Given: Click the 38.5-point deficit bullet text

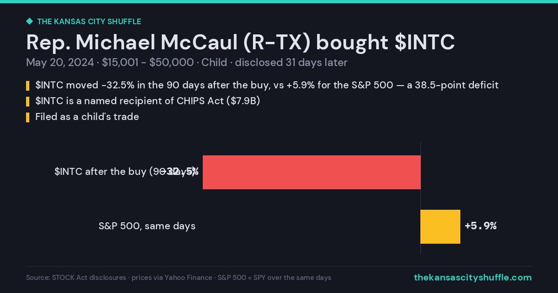Looking at the screenshot, I should 267,85.
